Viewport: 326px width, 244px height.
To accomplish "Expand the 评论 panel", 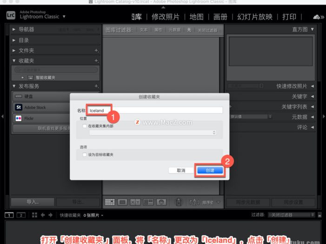I will point(313,127).
